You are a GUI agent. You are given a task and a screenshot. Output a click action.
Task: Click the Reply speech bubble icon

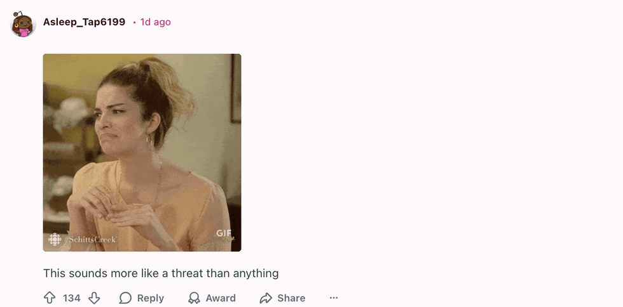tap(125, 298)
